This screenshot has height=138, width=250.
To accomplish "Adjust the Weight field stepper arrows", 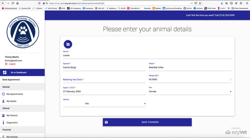I will click(x=230, y=79).
